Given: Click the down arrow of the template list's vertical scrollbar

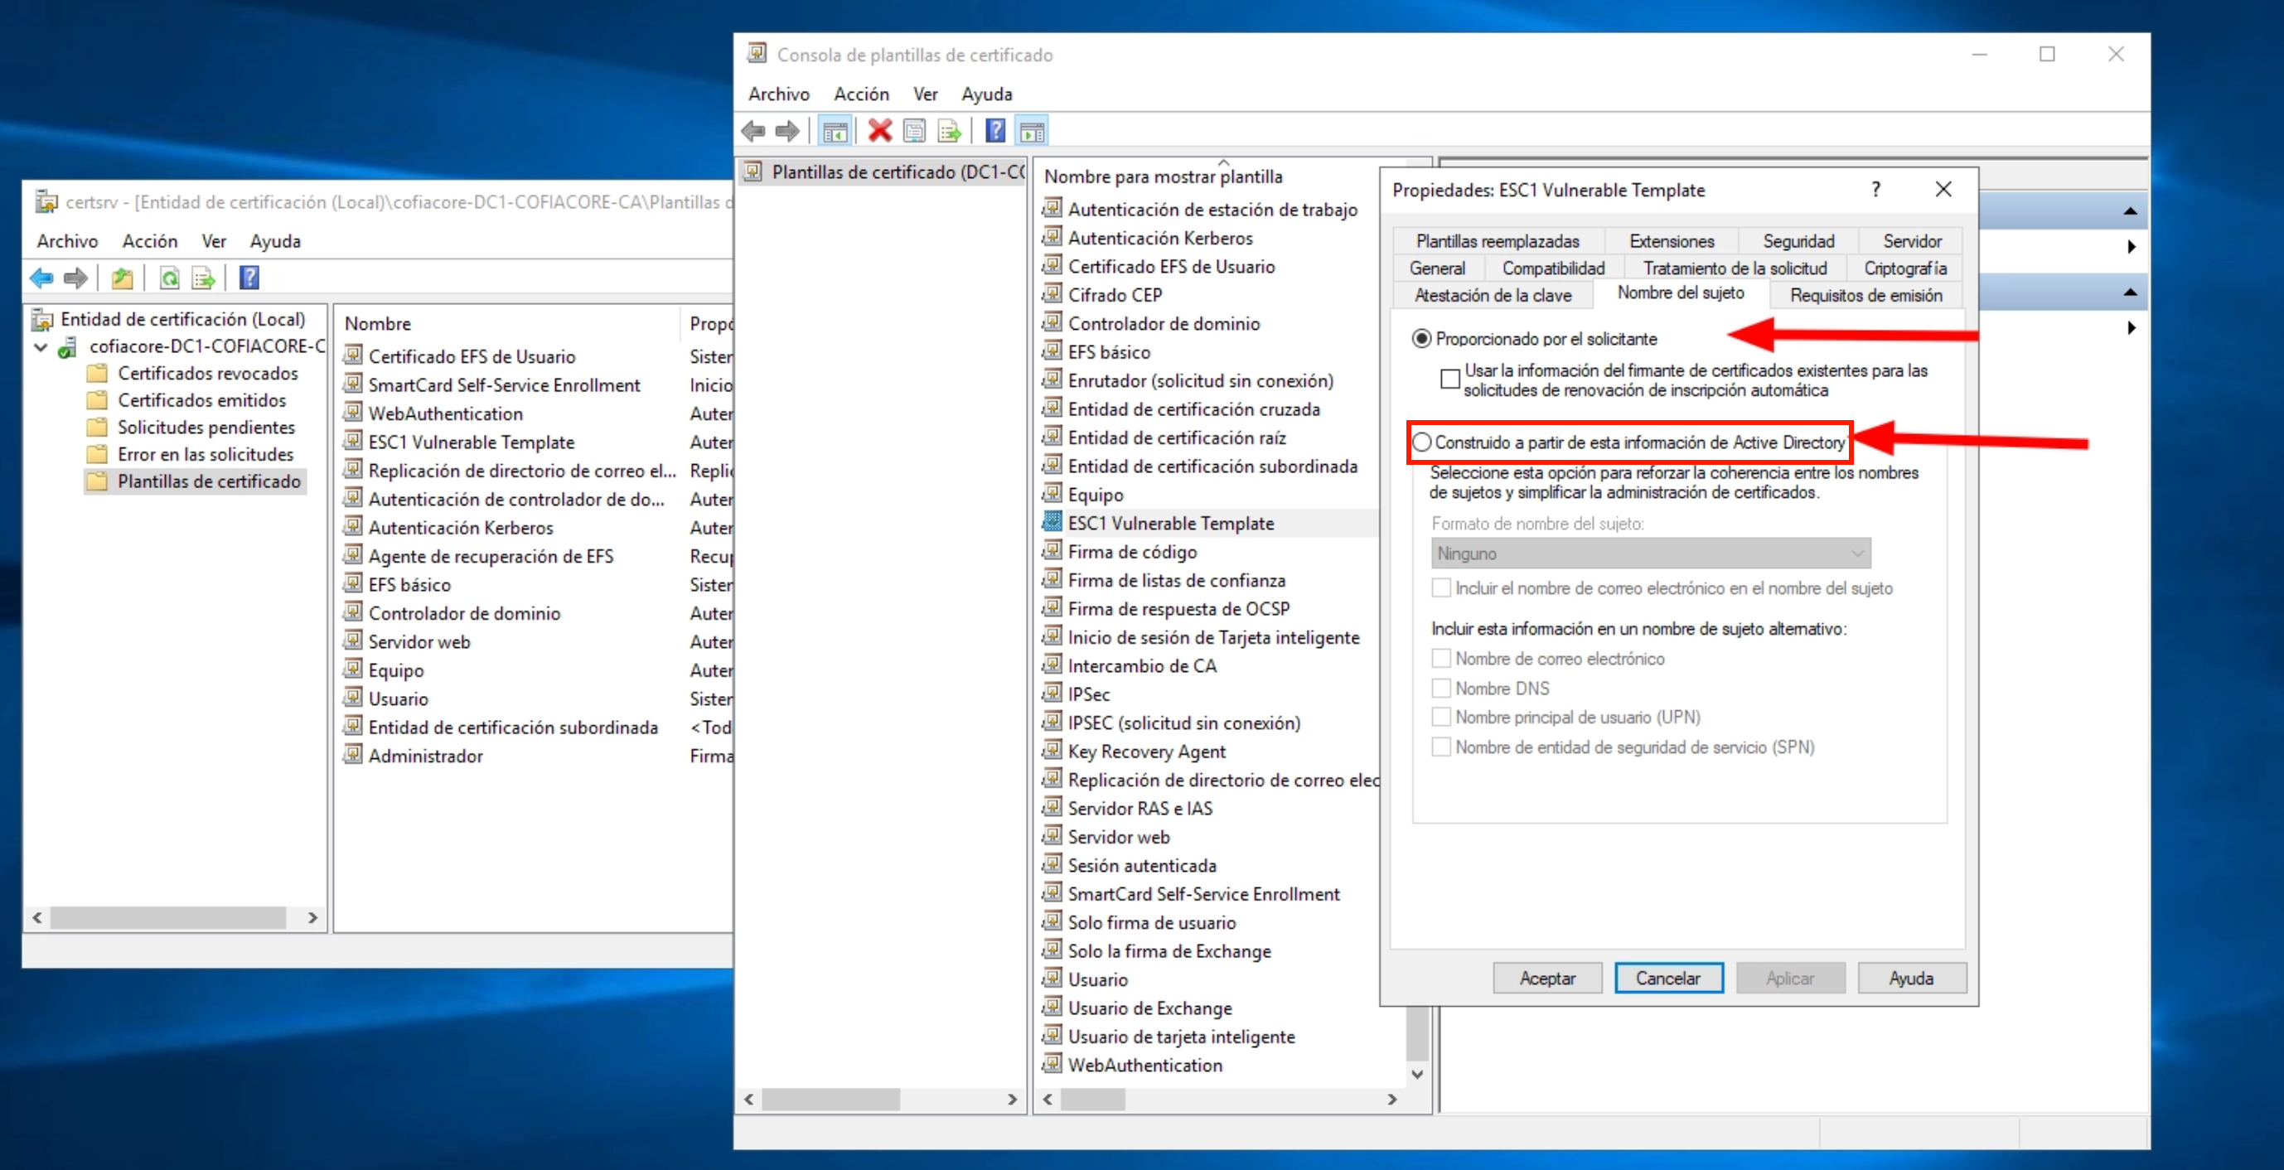Looking at the screenshot, I should tap(1418, 1074).
